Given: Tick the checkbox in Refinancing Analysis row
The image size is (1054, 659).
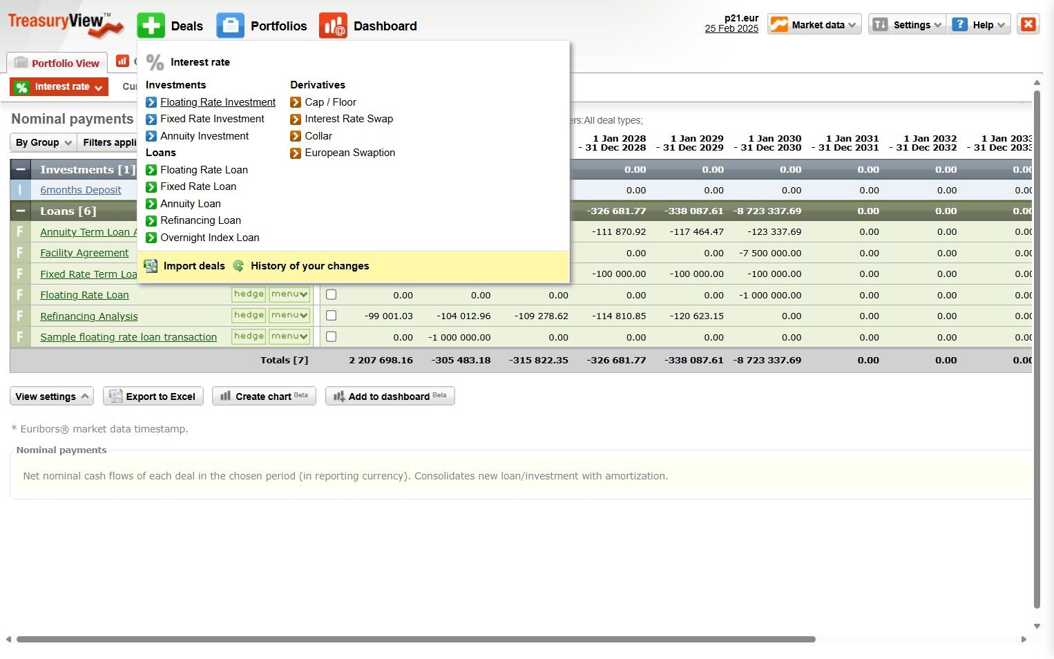Looking at the screenshot, I should (332, 316).
